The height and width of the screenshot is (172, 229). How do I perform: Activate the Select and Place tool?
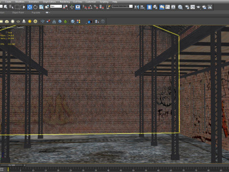point(47,7)
